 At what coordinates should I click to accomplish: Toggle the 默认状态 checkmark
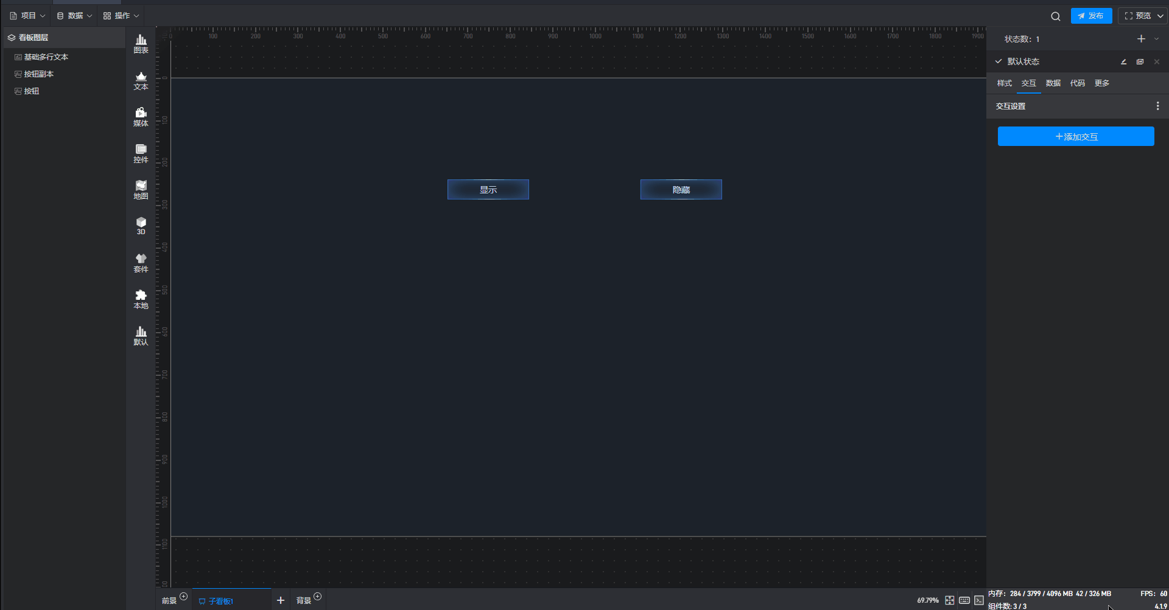999,61
